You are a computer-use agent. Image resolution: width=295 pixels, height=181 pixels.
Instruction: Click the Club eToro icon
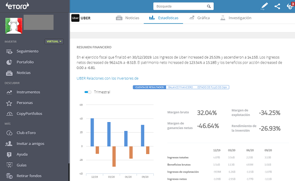pos(9,133)
